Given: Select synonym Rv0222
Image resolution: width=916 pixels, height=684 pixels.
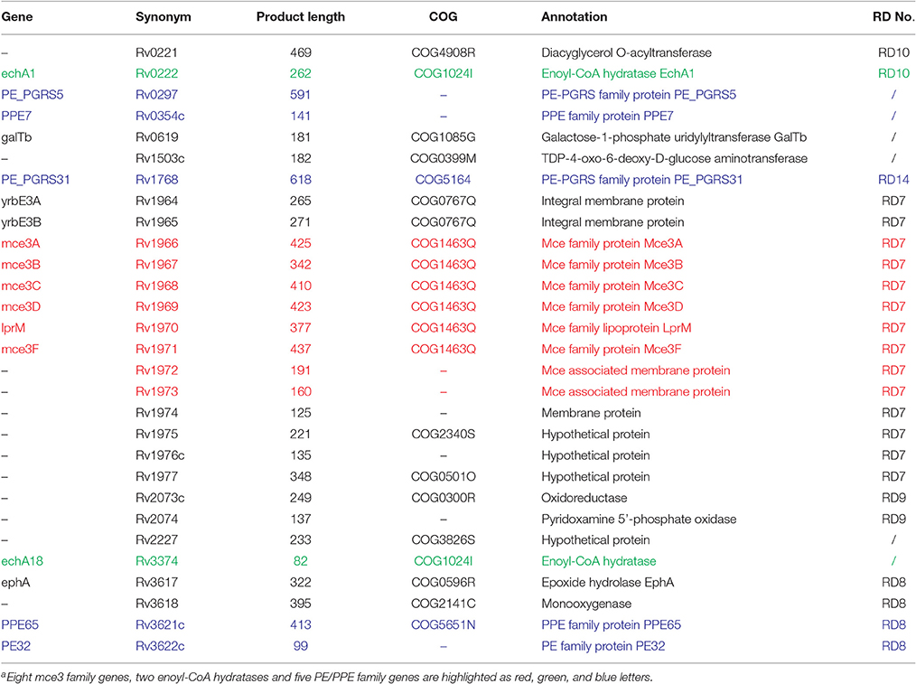Looking at the screenshot, I should click(156, 73).
